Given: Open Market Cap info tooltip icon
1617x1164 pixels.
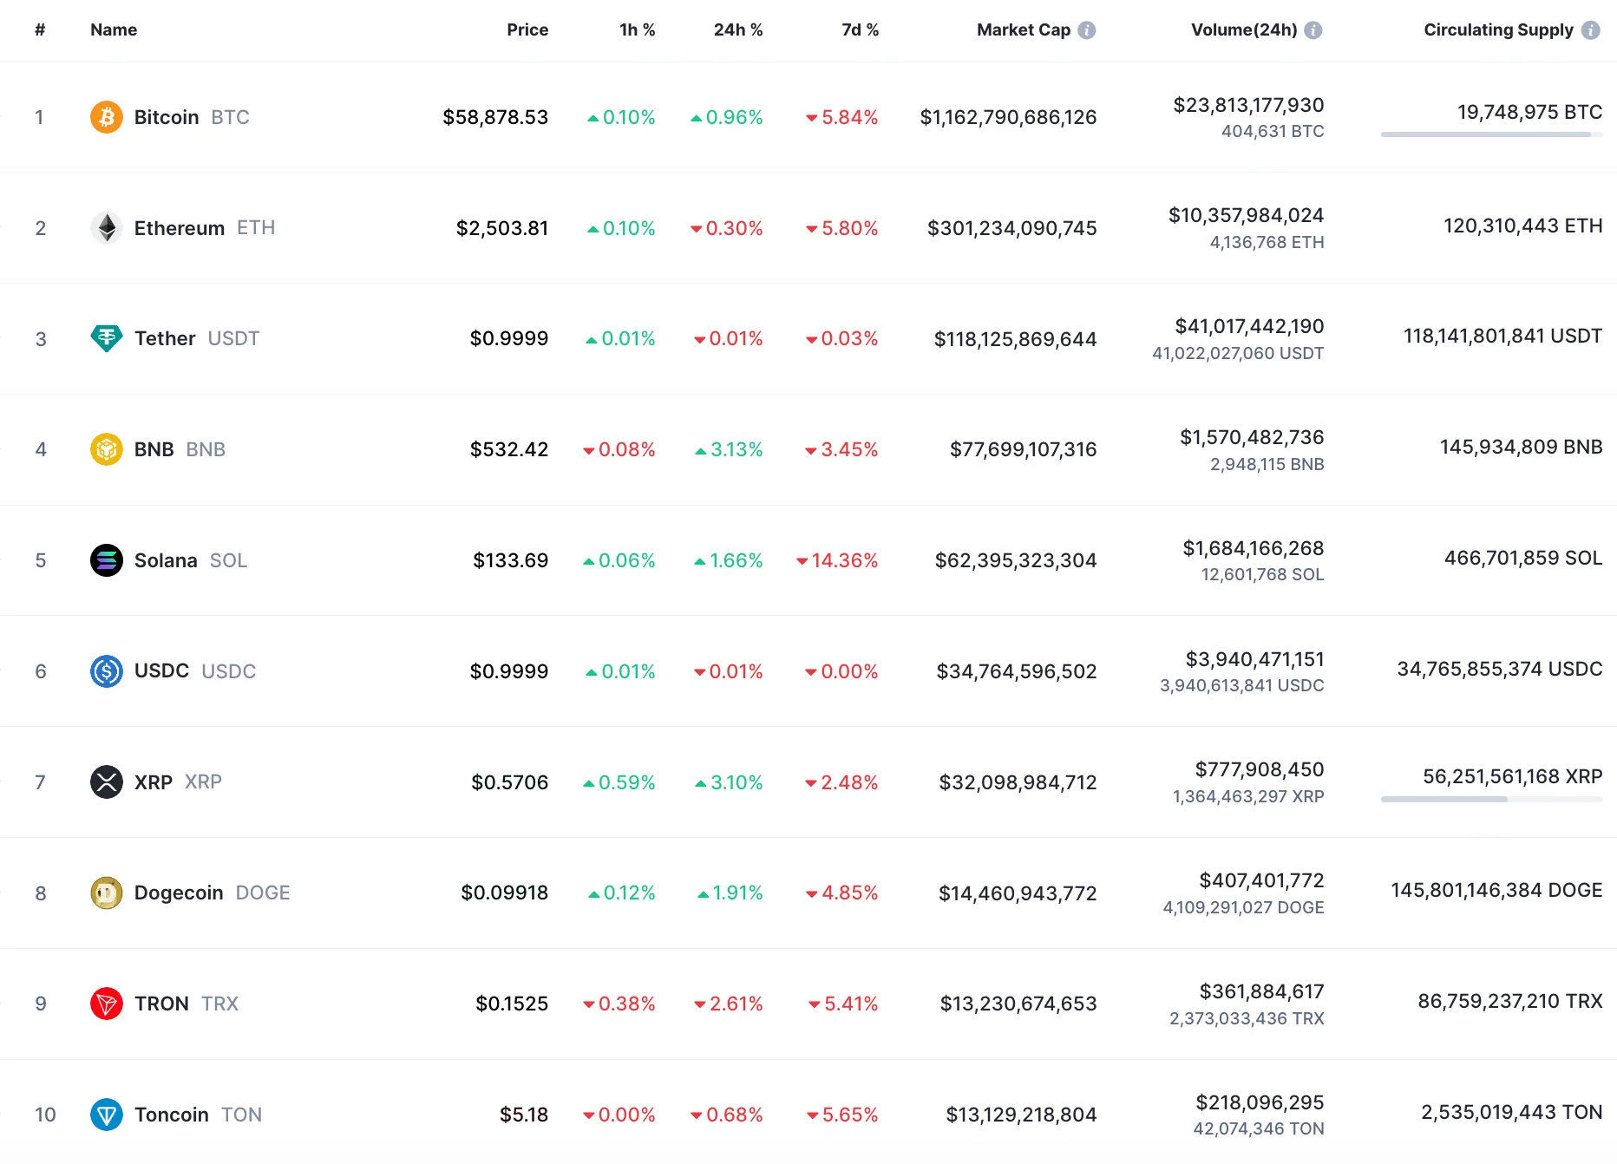Looking at the screenshot, I should 1087,30.
